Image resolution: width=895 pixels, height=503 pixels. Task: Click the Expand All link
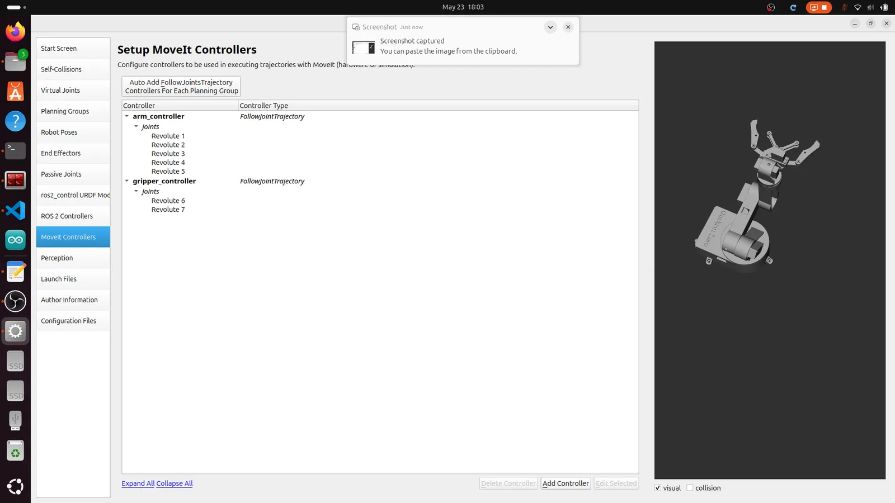tap(138, 483)
